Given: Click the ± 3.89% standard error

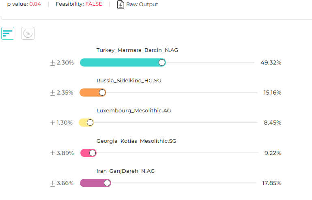Looking at the screenshot, I should click(62, 153).
